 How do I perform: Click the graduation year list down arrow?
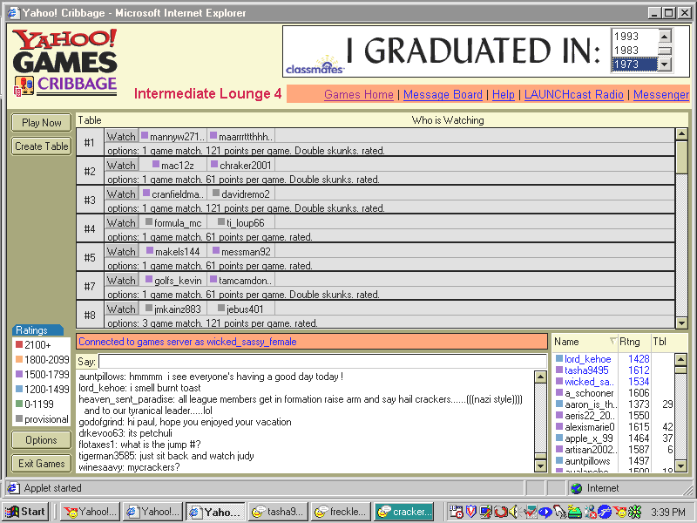(x=665, y=65)
